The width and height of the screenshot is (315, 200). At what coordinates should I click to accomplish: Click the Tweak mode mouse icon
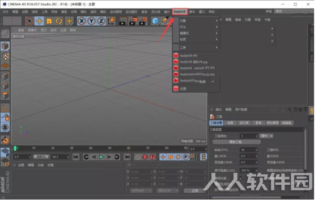click(5, 118)
